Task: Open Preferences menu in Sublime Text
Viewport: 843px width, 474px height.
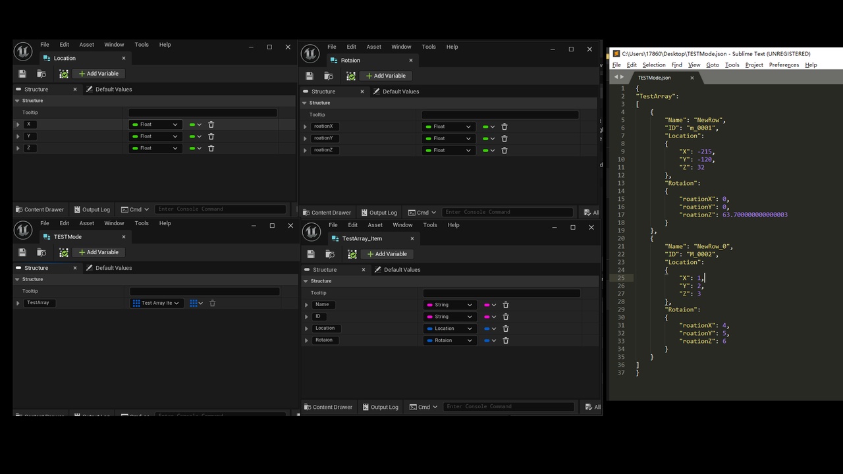Action: click(x=784, y=65)
